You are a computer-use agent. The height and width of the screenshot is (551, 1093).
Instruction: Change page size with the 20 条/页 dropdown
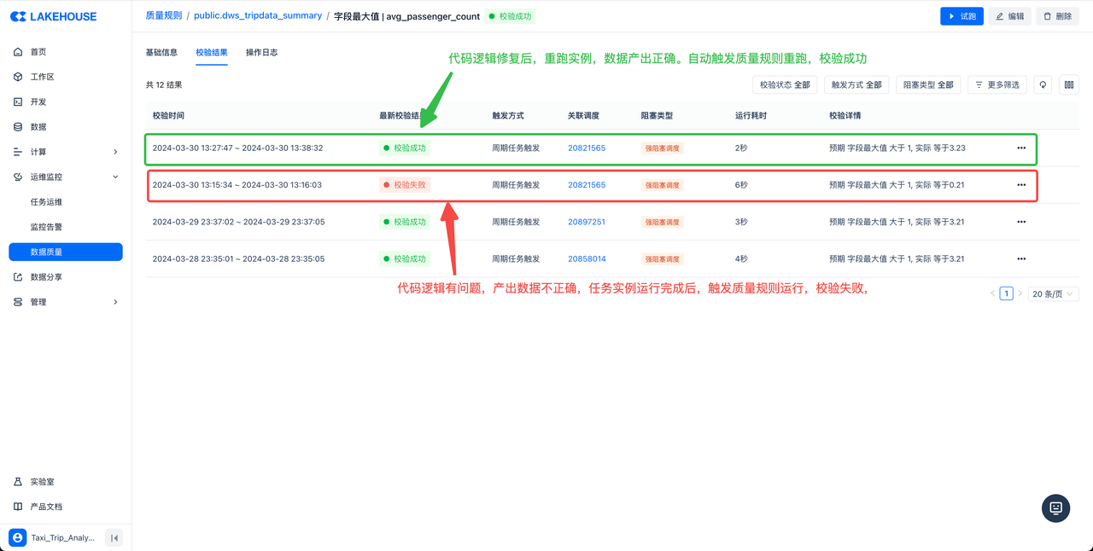1053,294
